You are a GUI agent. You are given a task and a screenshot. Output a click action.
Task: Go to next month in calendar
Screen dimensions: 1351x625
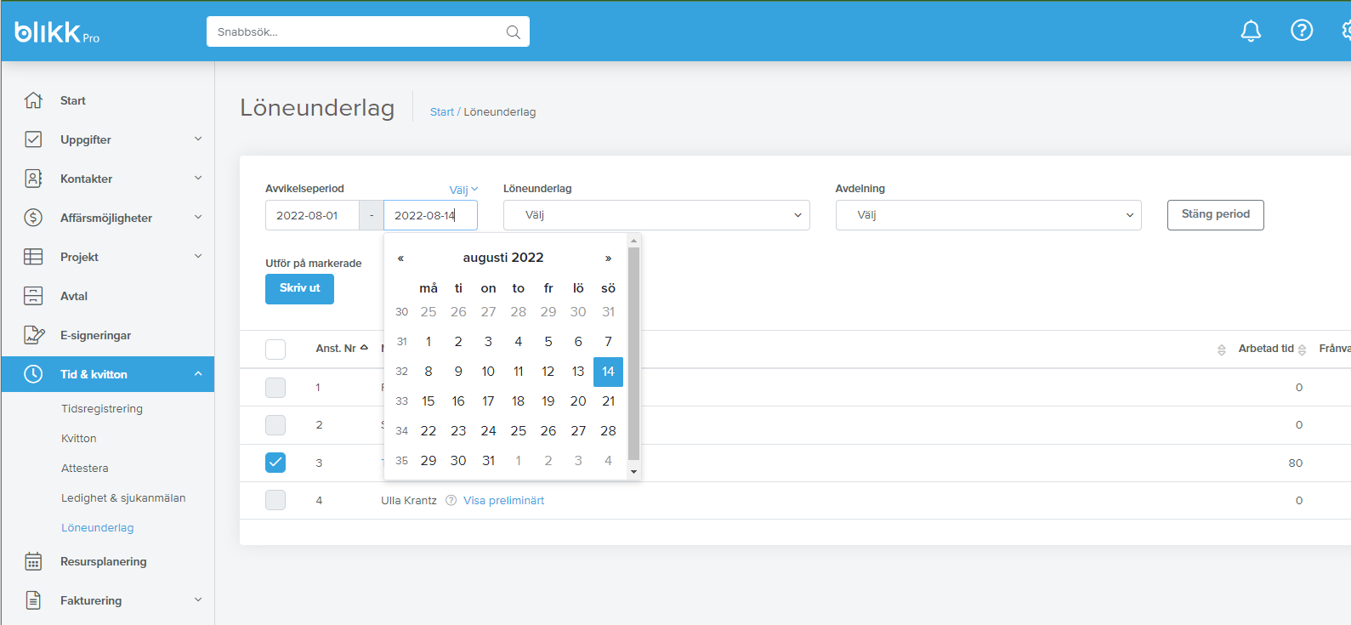point(608,258)
